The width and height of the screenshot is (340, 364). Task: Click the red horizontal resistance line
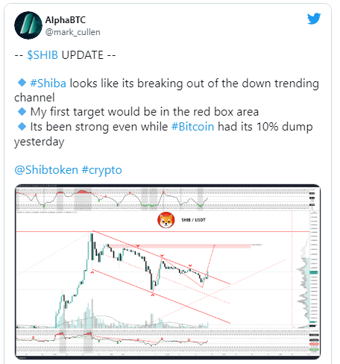(x=163, y=232)
